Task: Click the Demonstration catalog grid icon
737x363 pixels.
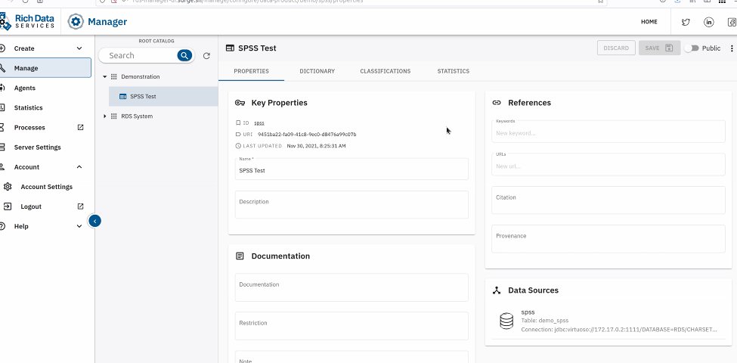Action: tap(113, 76)
